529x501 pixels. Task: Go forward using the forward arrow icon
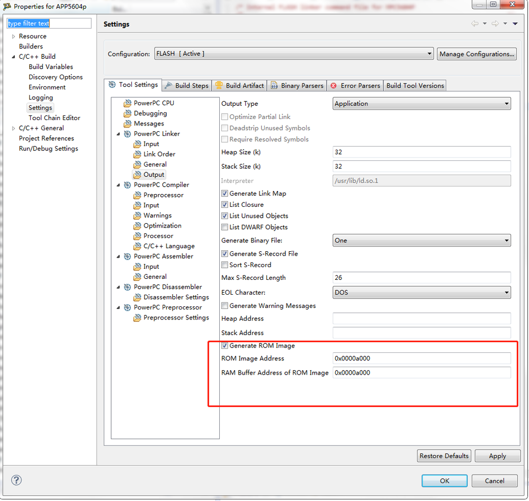click(495, 23)
